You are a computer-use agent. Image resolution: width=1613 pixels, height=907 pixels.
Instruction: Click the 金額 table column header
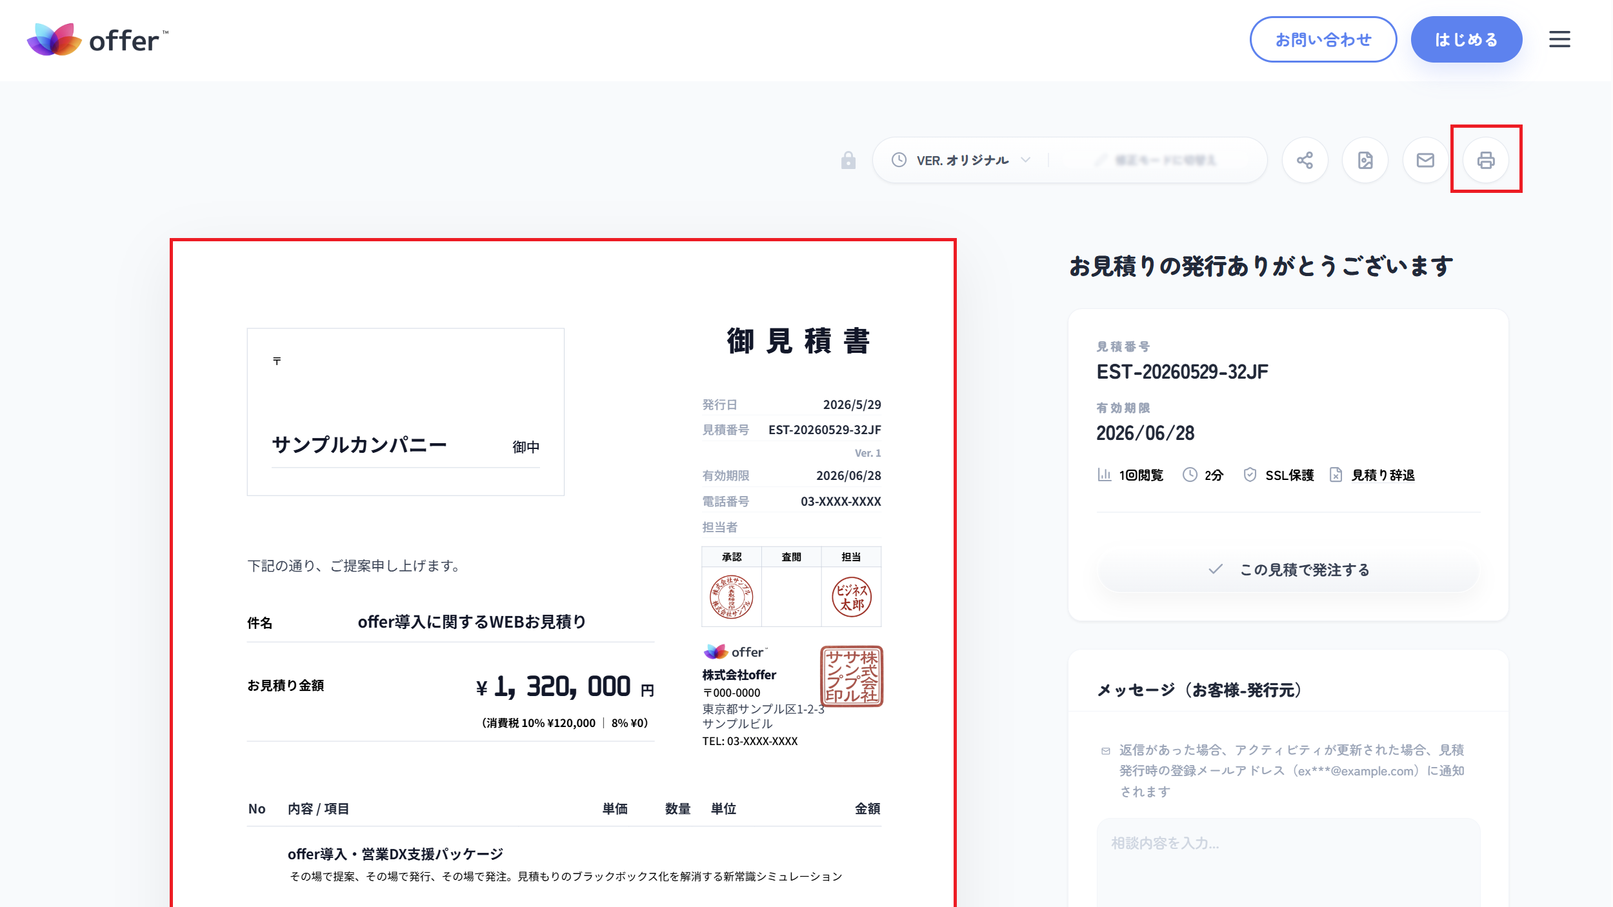click(x=867, y=809)
